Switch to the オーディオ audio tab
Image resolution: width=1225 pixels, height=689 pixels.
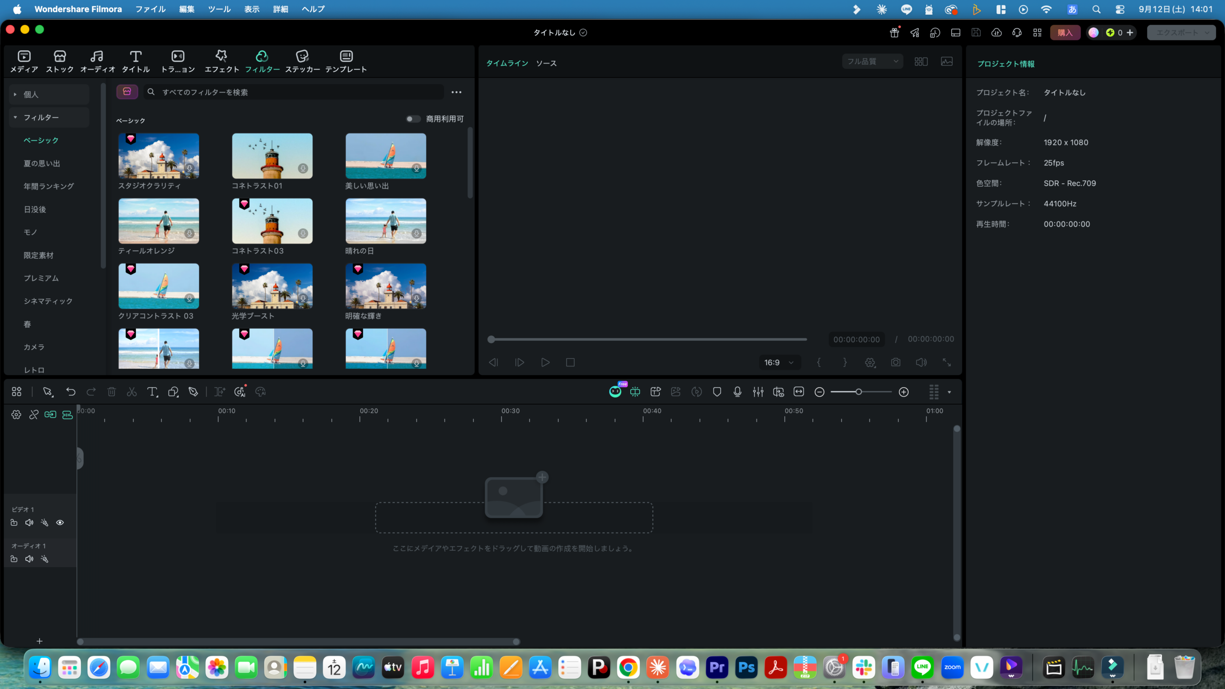click(98, 61)
